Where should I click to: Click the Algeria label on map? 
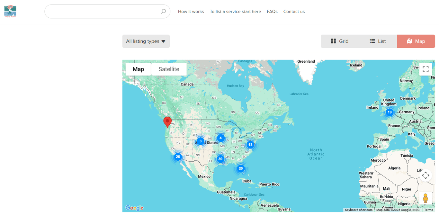pyautogui.click(x=394, y=168)
